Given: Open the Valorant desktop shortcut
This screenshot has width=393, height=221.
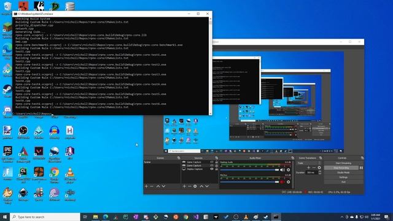Looking at the screenshot, I should tap(39, 153).
